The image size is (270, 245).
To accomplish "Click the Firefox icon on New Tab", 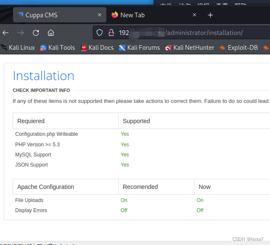I will (x=115, y=15).
